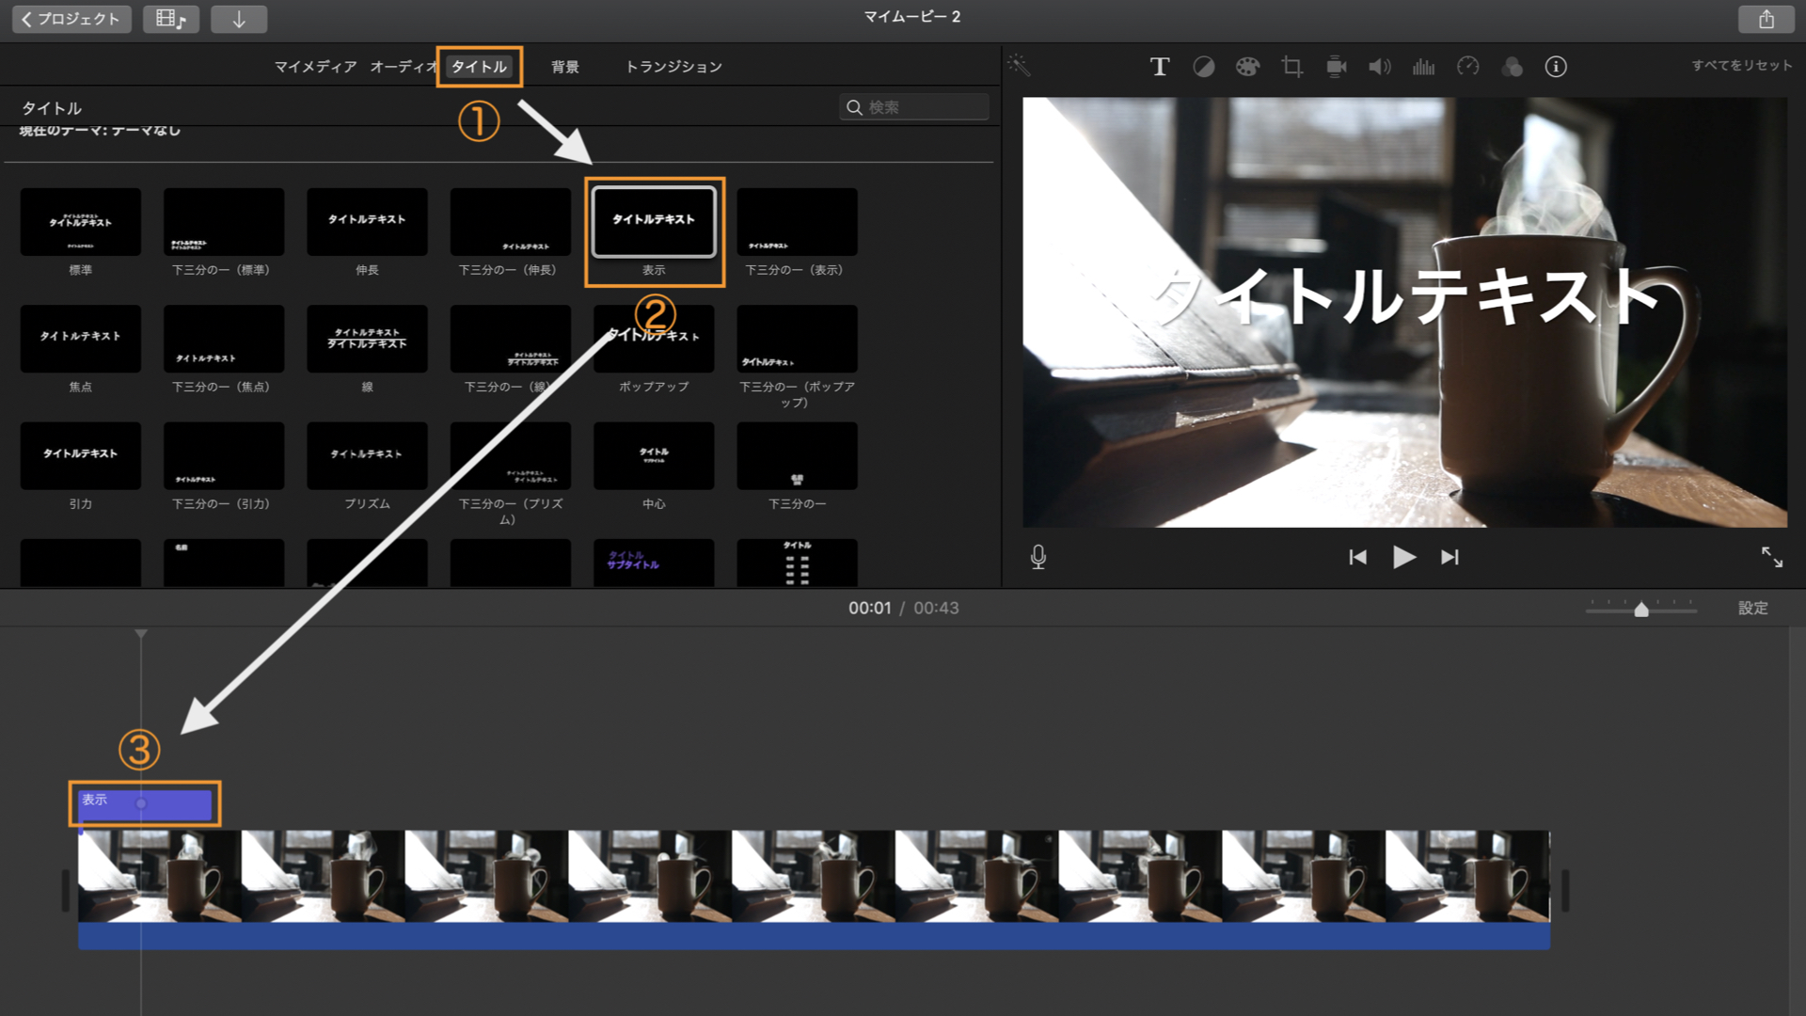This screenshot has height=1016, width=1806.
Task: Select the 焦点 title thumbnail
Action: pos(81,339)
